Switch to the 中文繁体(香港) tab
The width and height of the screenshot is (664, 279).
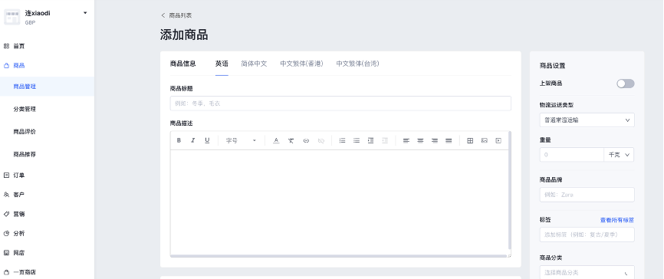coord(301,64)
